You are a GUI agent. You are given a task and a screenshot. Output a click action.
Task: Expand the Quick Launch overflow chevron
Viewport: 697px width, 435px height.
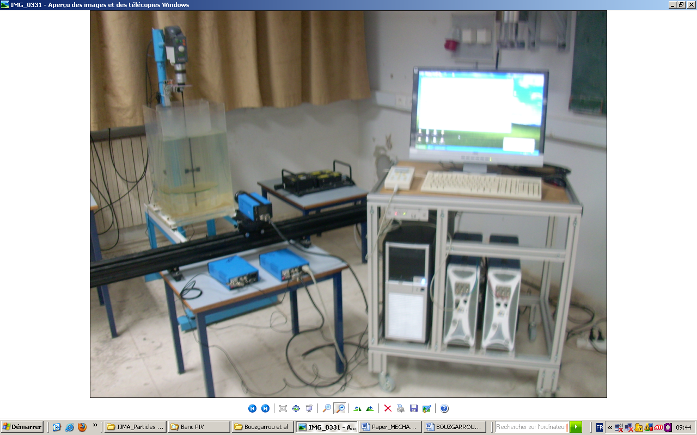click(x=95, y=425)
